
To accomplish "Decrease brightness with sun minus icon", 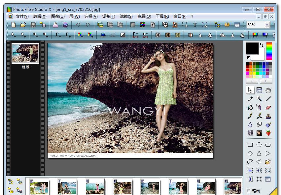I will pos(13,35).
